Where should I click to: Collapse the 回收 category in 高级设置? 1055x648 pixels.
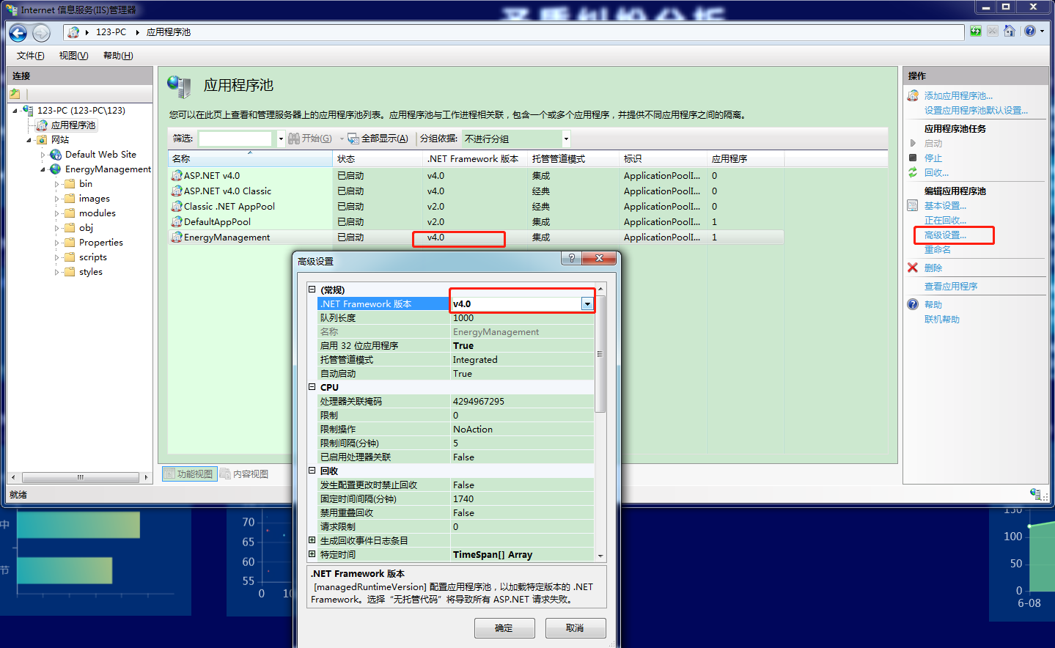pyautogui.click(x=312, y=471)
